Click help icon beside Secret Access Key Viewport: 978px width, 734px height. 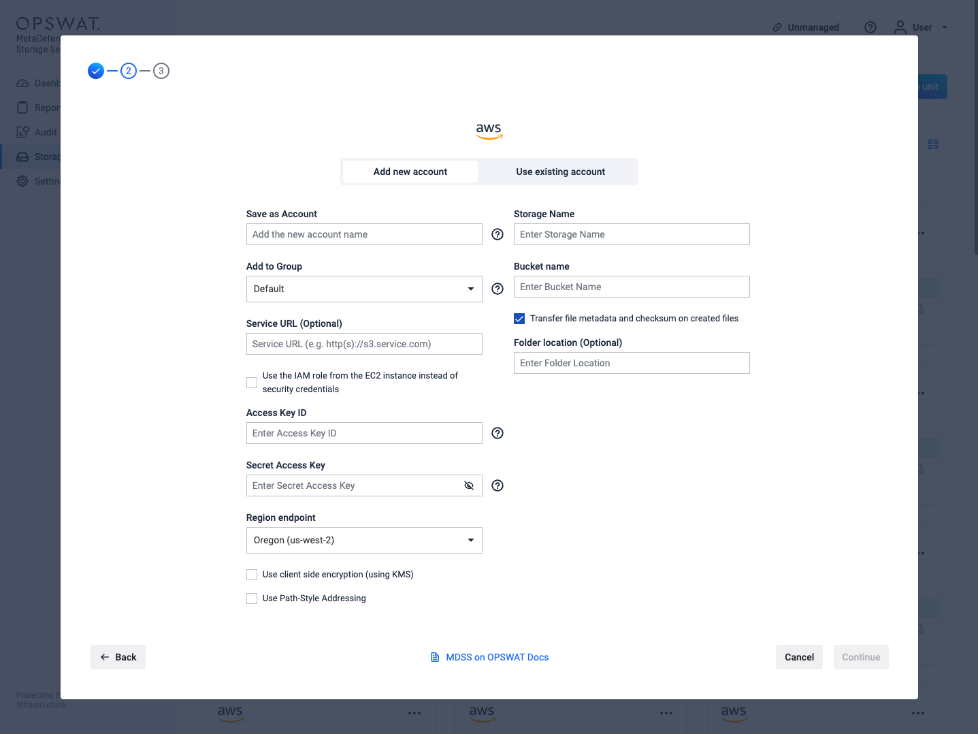[x=498, y=485]
